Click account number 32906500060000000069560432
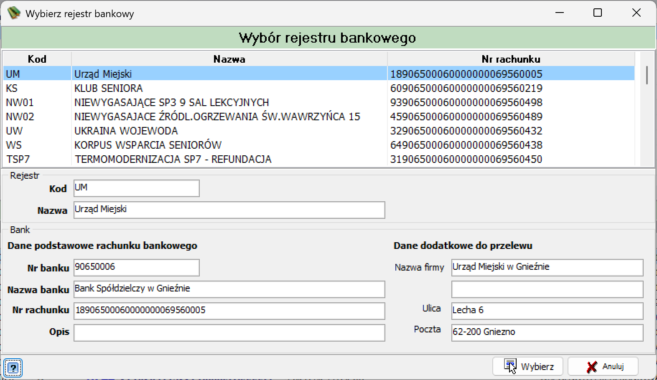657x380 pixels. 466,131
